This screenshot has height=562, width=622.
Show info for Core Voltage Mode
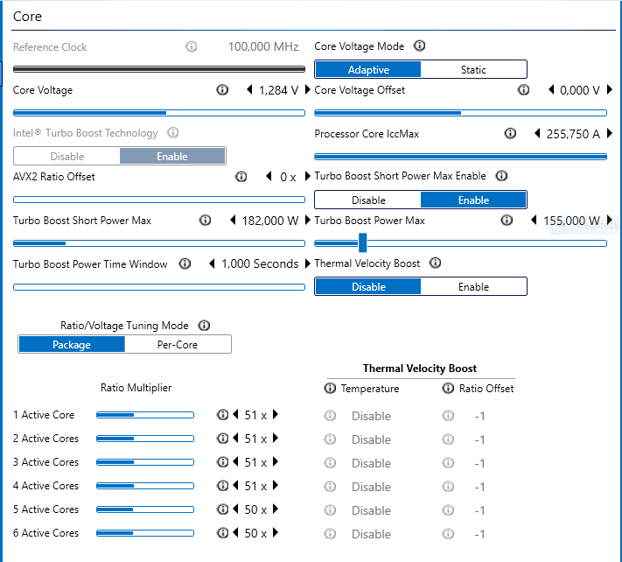click(419, 46)
